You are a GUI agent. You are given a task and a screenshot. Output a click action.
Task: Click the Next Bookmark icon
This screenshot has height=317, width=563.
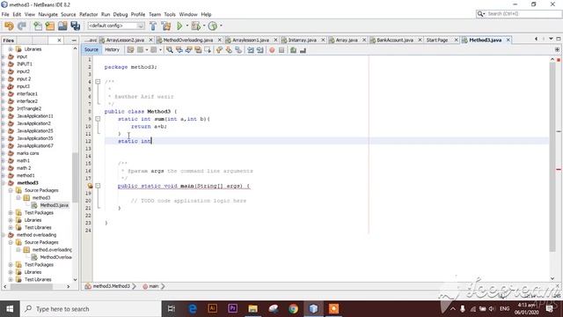coord(229,50)
